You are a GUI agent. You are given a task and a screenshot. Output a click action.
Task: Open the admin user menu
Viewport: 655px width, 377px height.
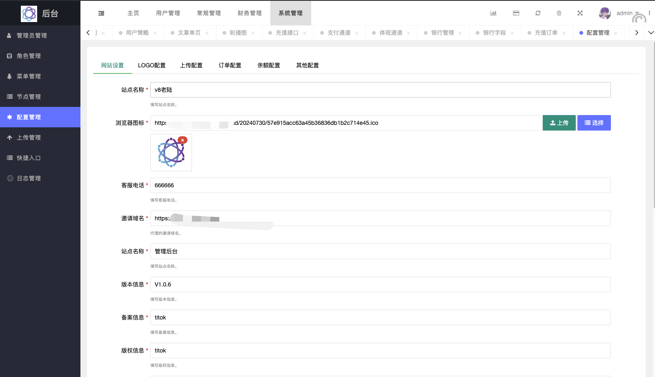click(x=624, y=13)
